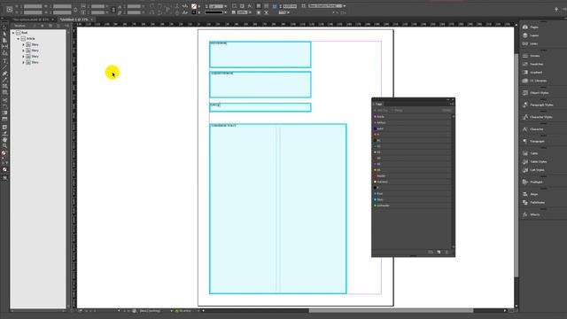Open the Swatches panel from the dock

click(x=532, y=64)
